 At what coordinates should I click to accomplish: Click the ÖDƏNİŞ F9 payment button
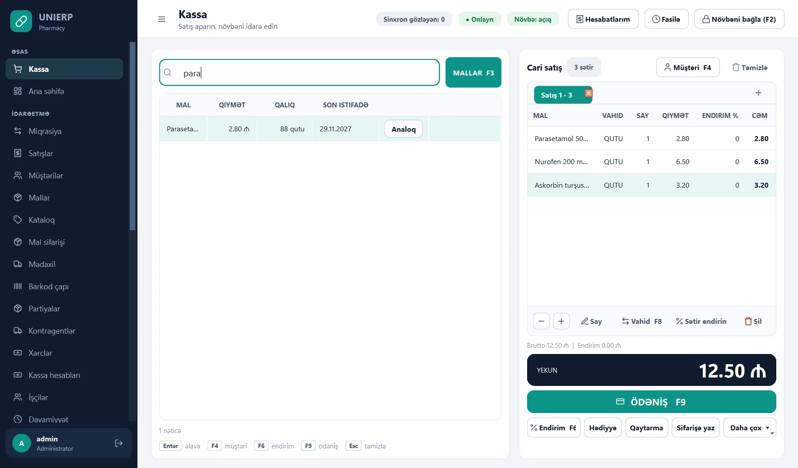pos(651,402)
